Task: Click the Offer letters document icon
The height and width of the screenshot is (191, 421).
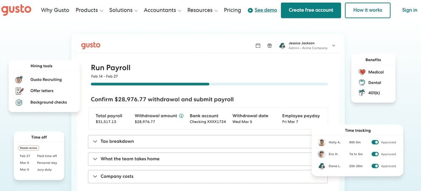Action: [19, 91]
